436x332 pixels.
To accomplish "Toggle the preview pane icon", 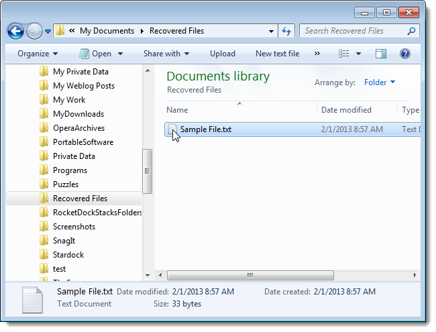I will [381, 54].
